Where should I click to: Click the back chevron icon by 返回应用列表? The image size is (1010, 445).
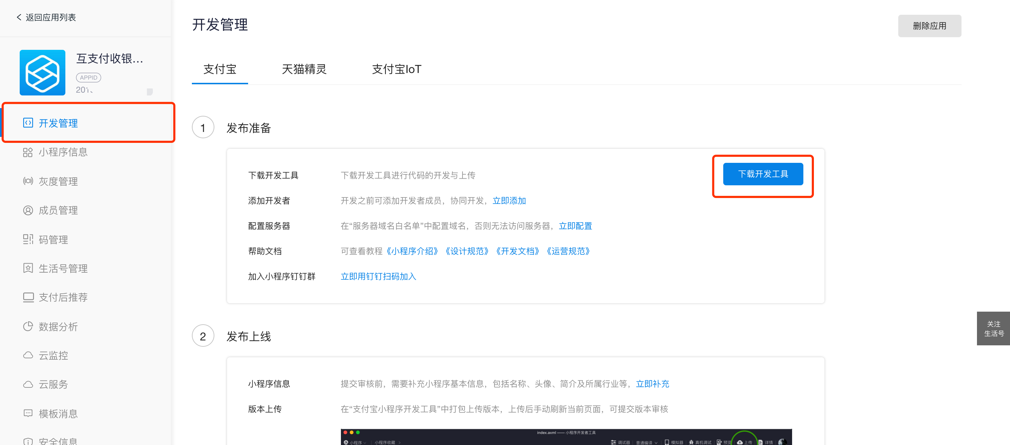pyautogui.click(x=19, y=17)
